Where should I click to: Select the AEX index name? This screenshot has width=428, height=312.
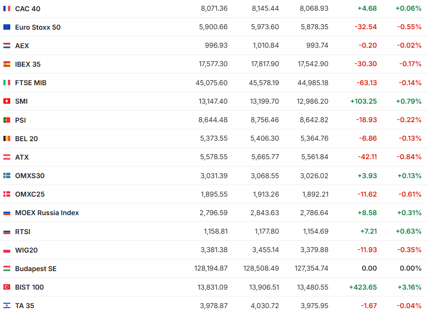[x=22, y=46]
